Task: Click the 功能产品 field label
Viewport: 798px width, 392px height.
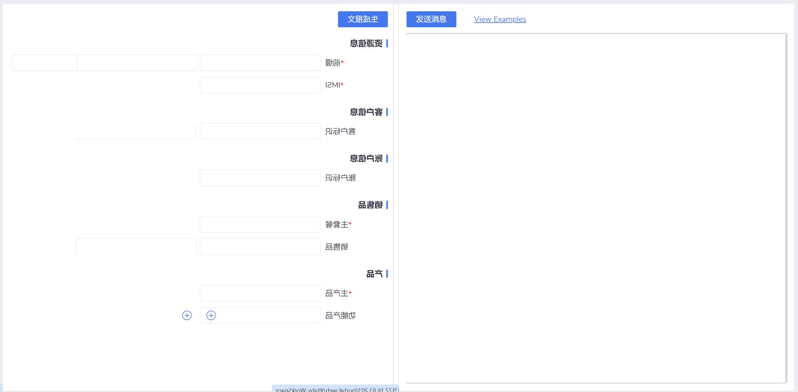Action: [341, 315]
